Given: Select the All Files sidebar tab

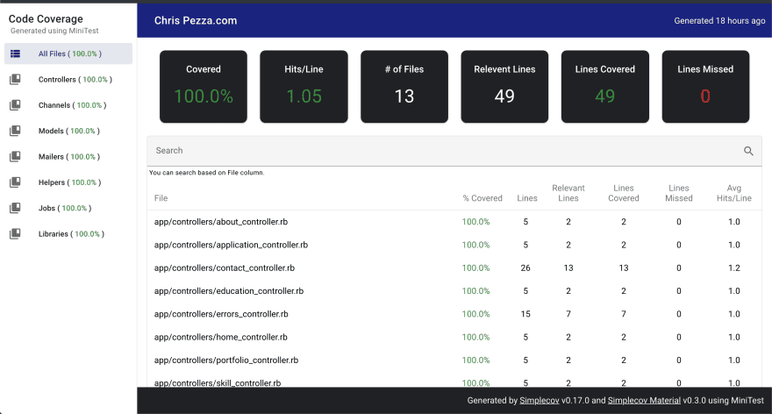Looking at the screenshot, I should (x=69, y=54).
